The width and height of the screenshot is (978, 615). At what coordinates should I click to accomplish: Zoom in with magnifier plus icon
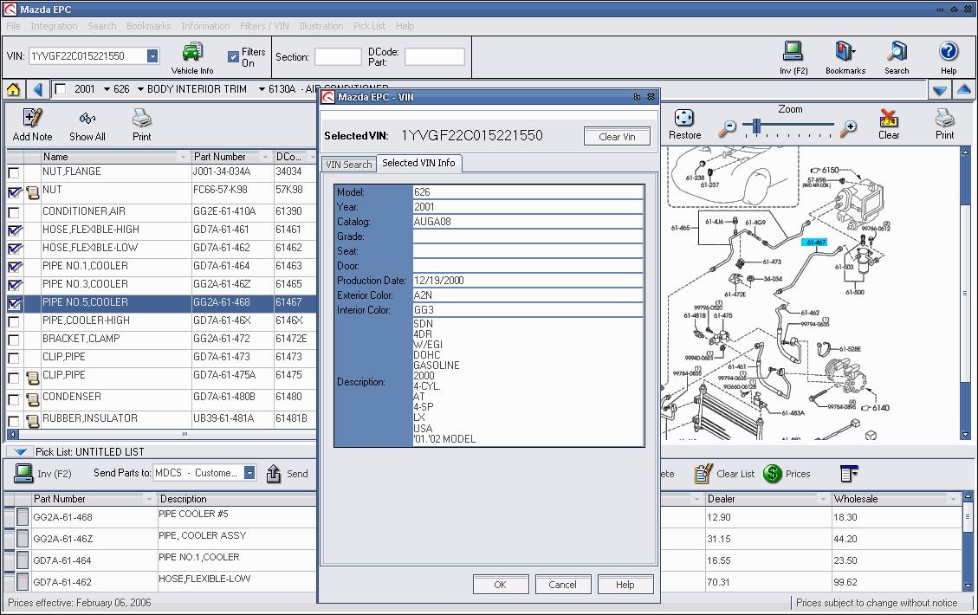[848, 128]
